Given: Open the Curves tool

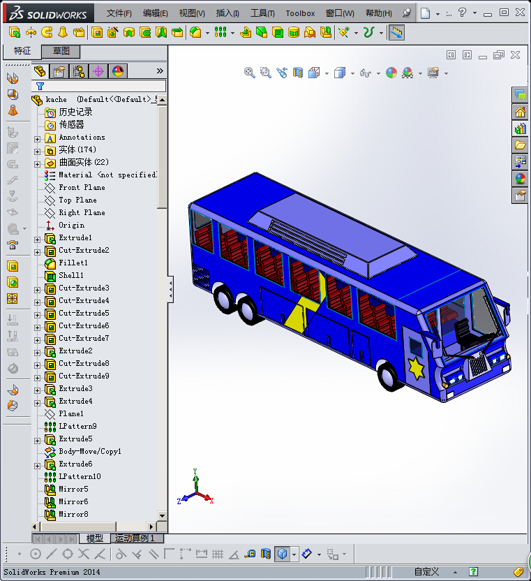Looking at the screenshot, I should tap(368, 33).
